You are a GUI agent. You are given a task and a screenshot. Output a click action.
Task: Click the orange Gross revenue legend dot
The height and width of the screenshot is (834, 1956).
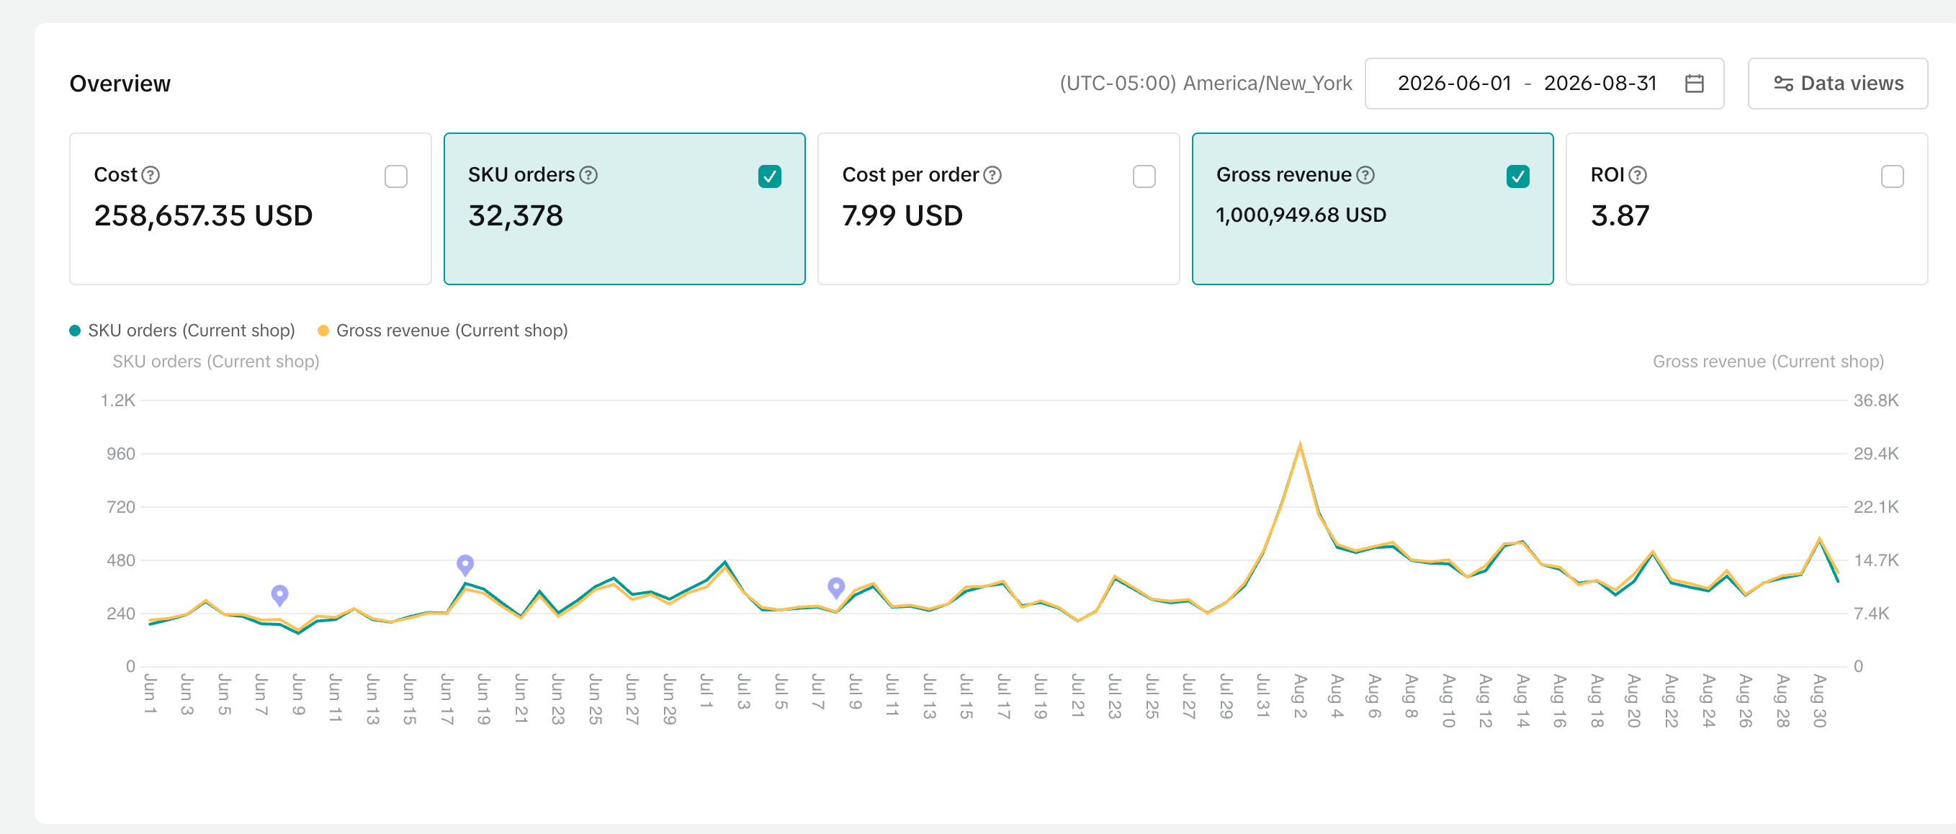(x=323, y=331)
